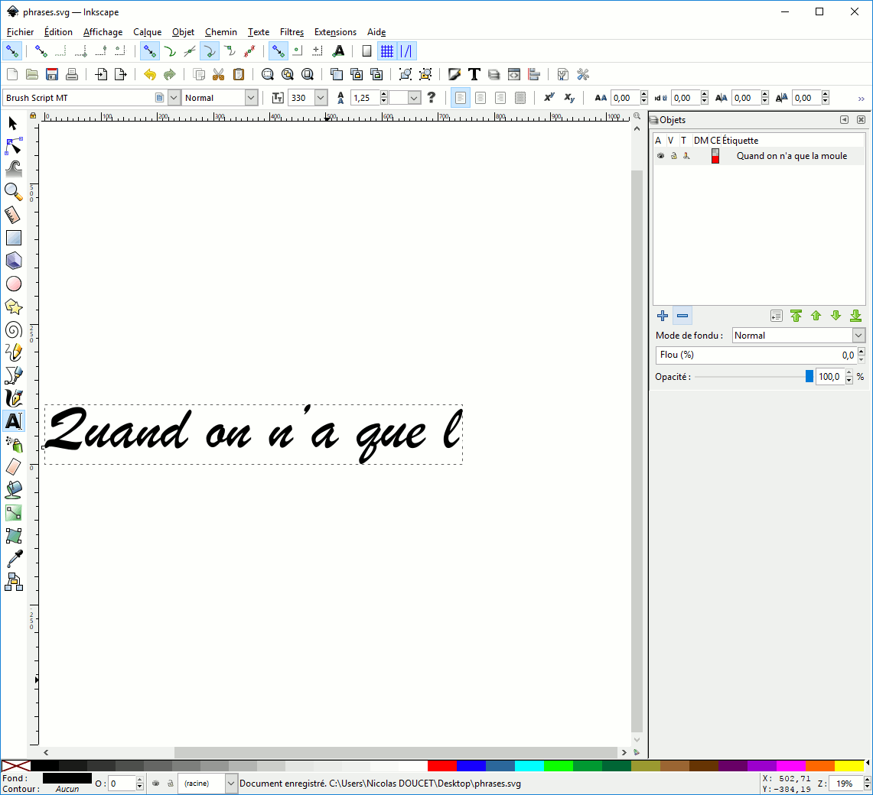Lower selection to bottom green arrow
Screen dimensions: 873x795
tap(855, 316)
